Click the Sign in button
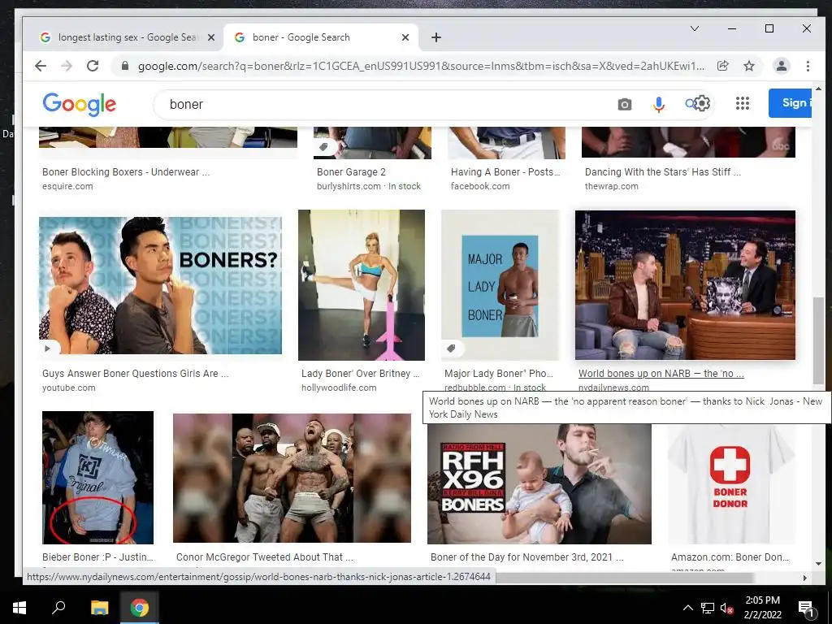 click(790, 103)
